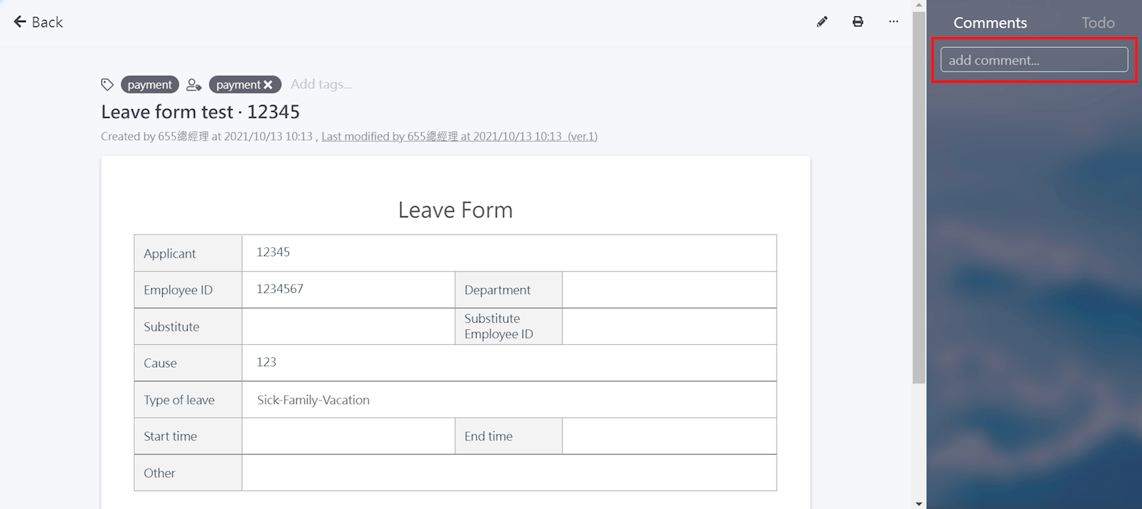
Task: Click the person-share icon beside tags
Action: (193, 85)
